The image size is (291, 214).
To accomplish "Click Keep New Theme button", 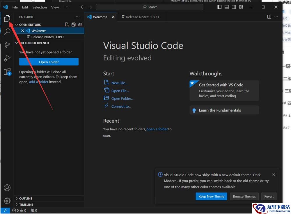I will click(211, 196).
